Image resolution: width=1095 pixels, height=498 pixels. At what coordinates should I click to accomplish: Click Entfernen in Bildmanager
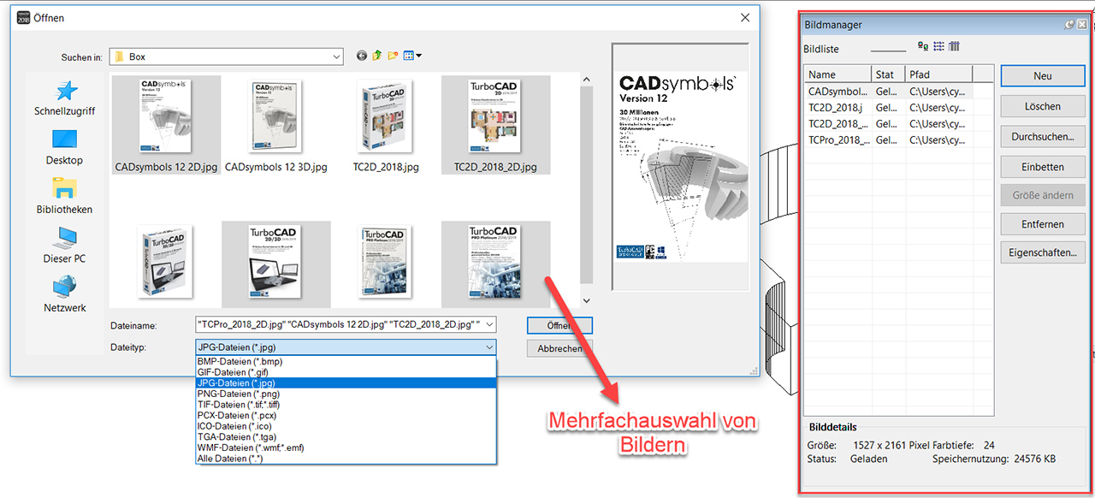(1043, 224)
